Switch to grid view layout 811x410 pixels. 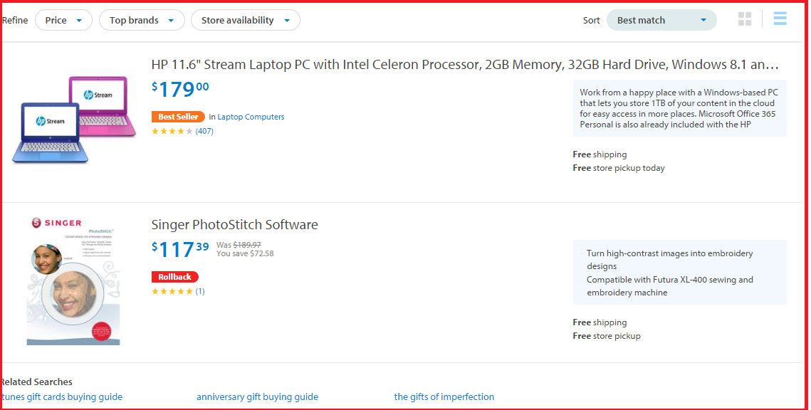[x=745, y=19]
